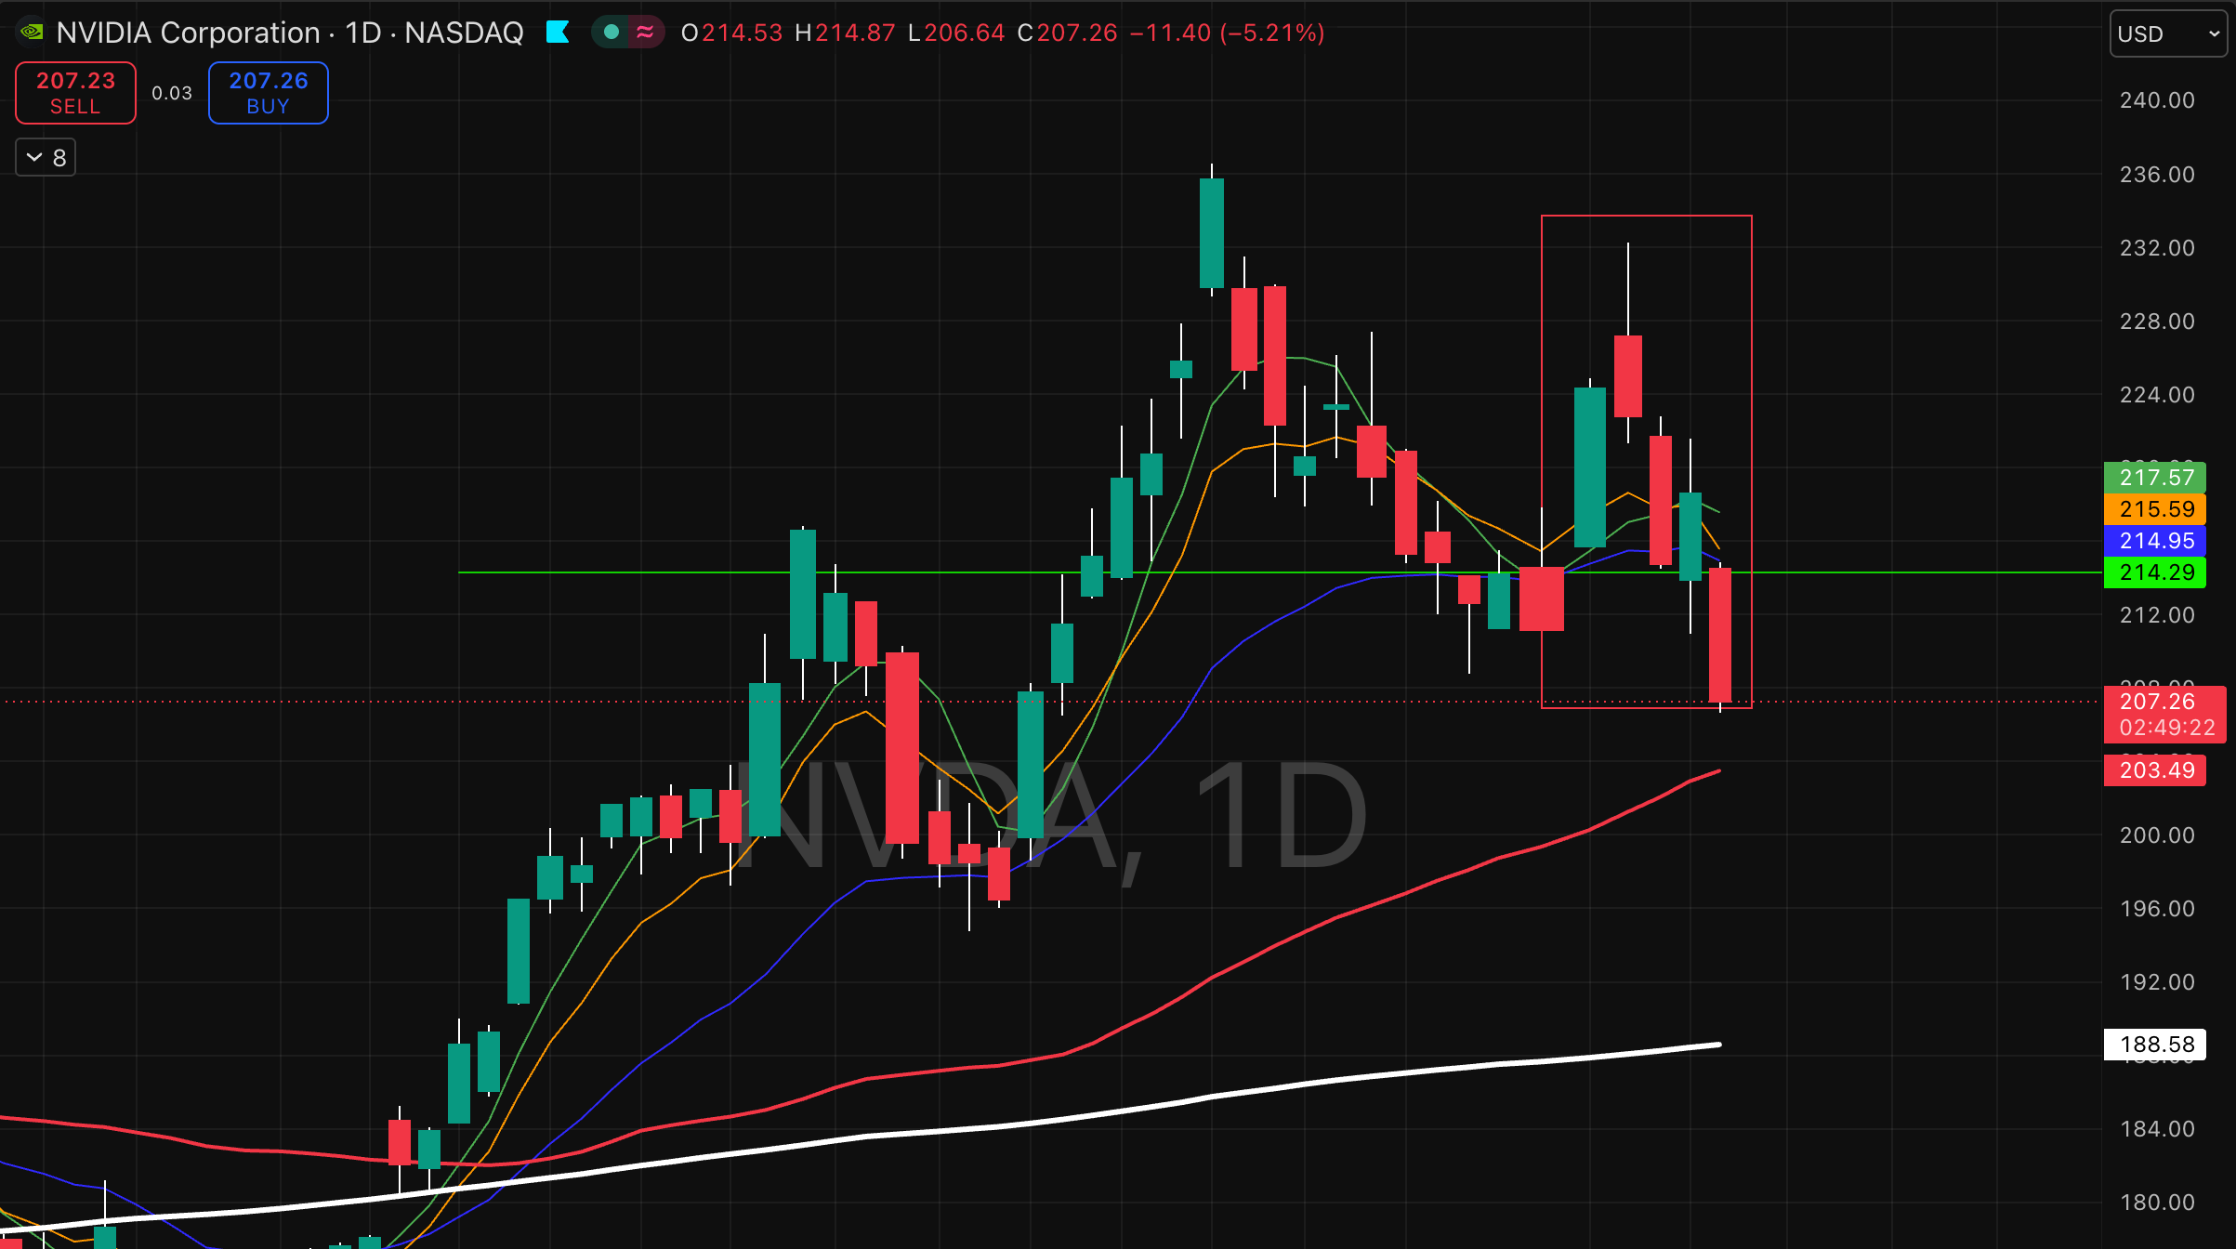Click the 228.00 price scale label
The width and height of the screenshot is (2236, 1249).
coord(2157,322)
